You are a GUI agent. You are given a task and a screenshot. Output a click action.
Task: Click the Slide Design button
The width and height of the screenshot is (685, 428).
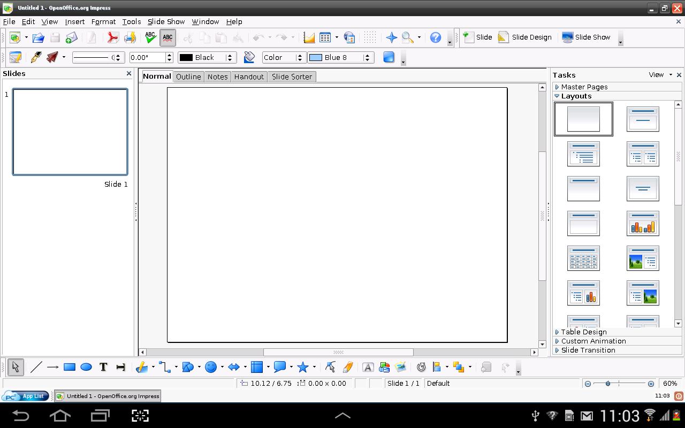point(525,37)
